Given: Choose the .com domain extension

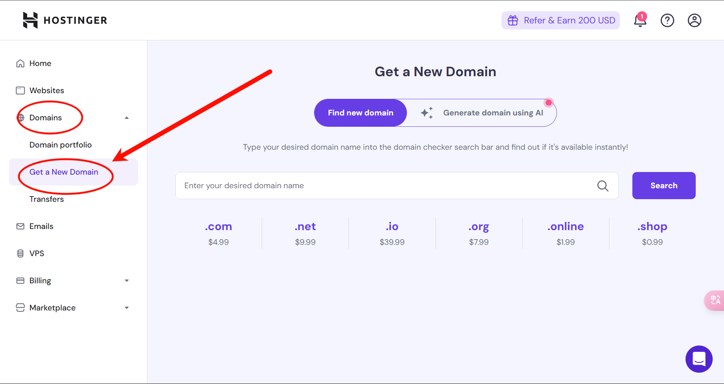Looking at the screenshot, I should (x=218, y=226).
